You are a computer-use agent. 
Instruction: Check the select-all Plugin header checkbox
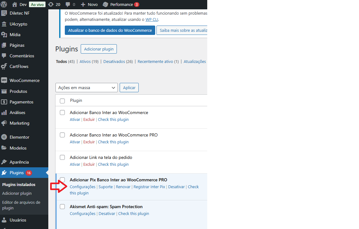point(62,101)
